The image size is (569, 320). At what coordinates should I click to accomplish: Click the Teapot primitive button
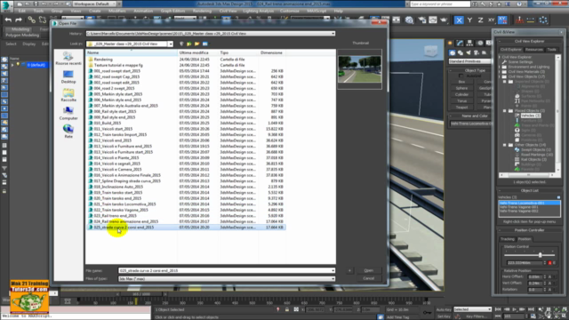(461, 108)
